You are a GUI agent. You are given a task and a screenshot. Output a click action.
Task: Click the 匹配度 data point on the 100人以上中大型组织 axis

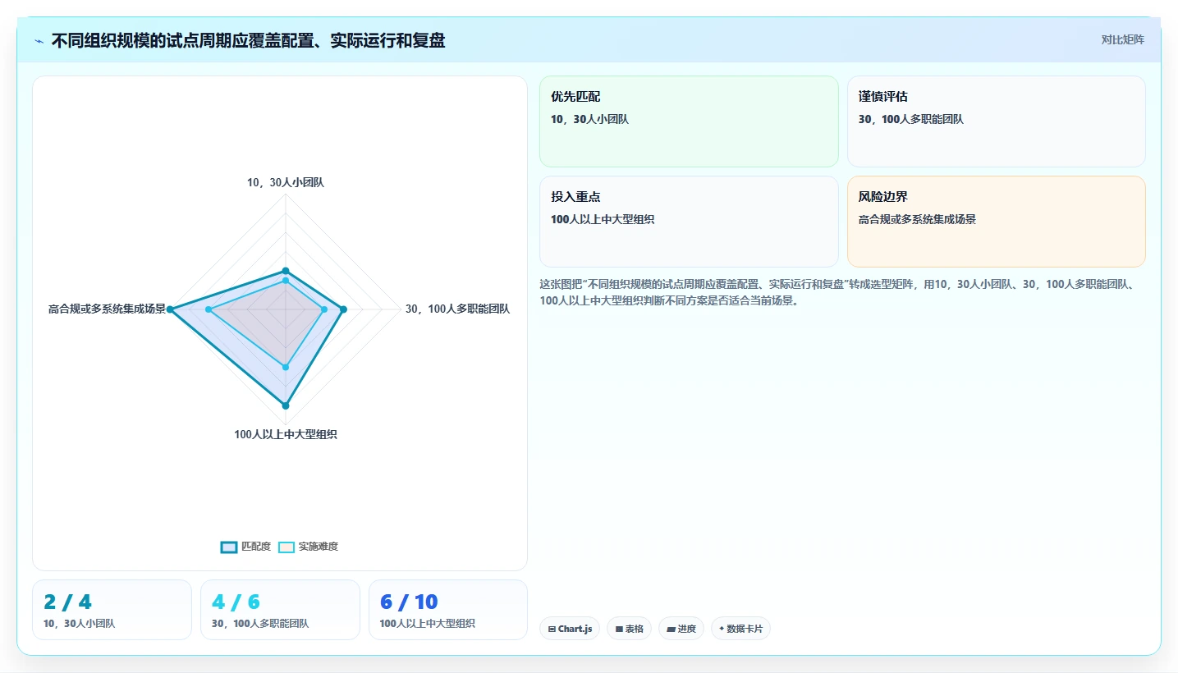pyautogui.click(x=286, y=405)
